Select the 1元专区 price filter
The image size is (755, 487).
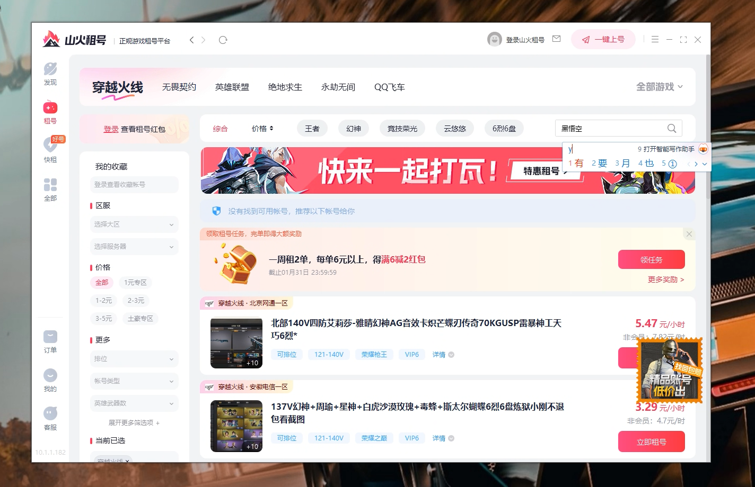click(x=135, y=283)
